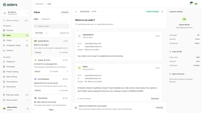Click the Tracking tag on Sophie's thread
Image resolution: width=202 pixels, height=113 pixels.
(x=38, y=52)
